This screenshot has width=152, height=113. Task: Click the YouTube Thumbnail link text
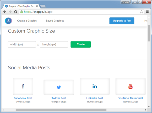coord(131,98)
